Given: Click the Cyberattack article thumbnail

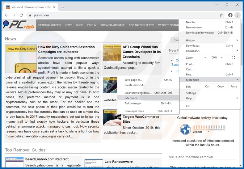Looking at the screenshot, I should tap(110, 86).
